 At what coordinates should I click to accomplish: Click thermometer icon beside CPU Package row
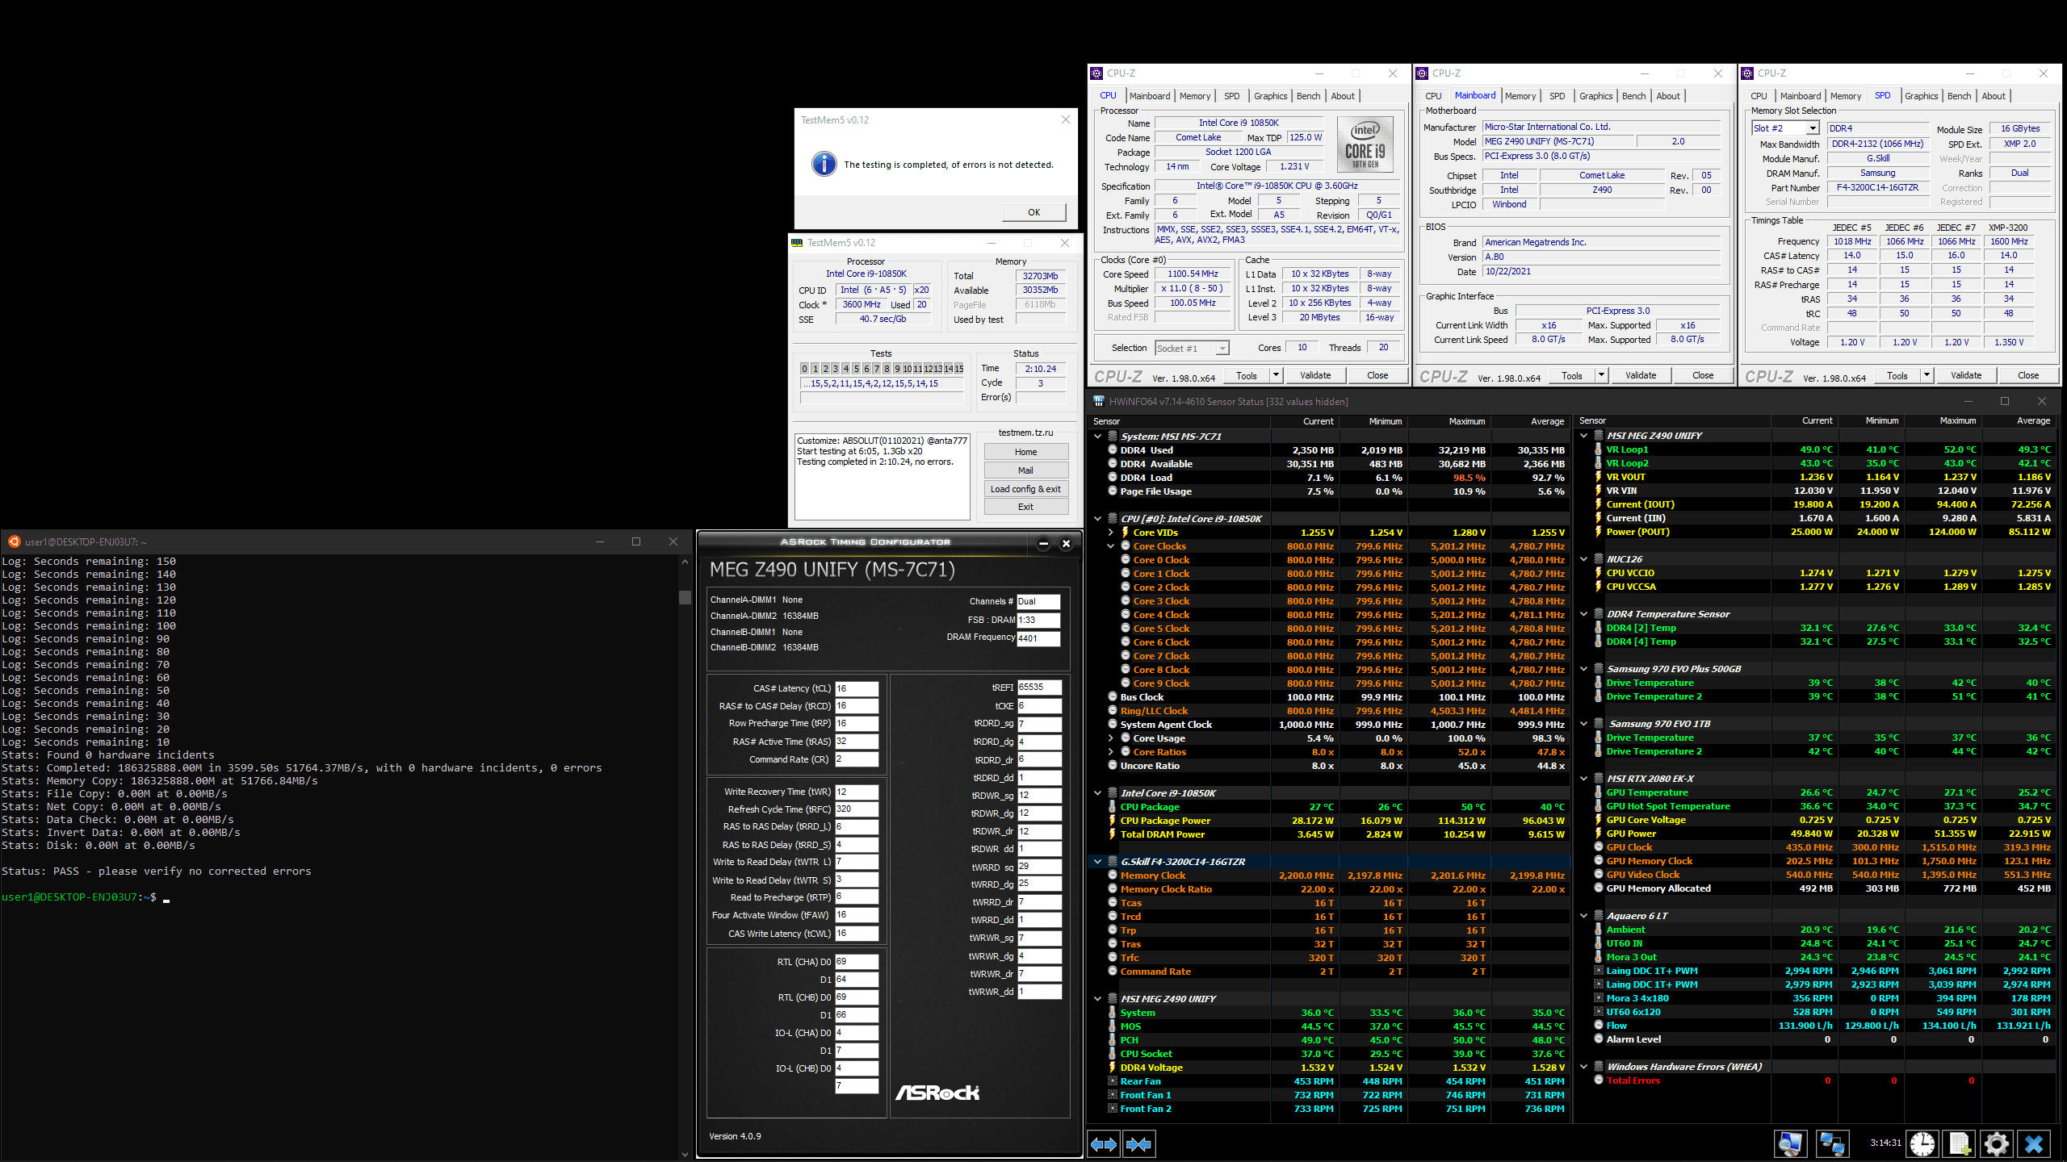[1113, 806]
